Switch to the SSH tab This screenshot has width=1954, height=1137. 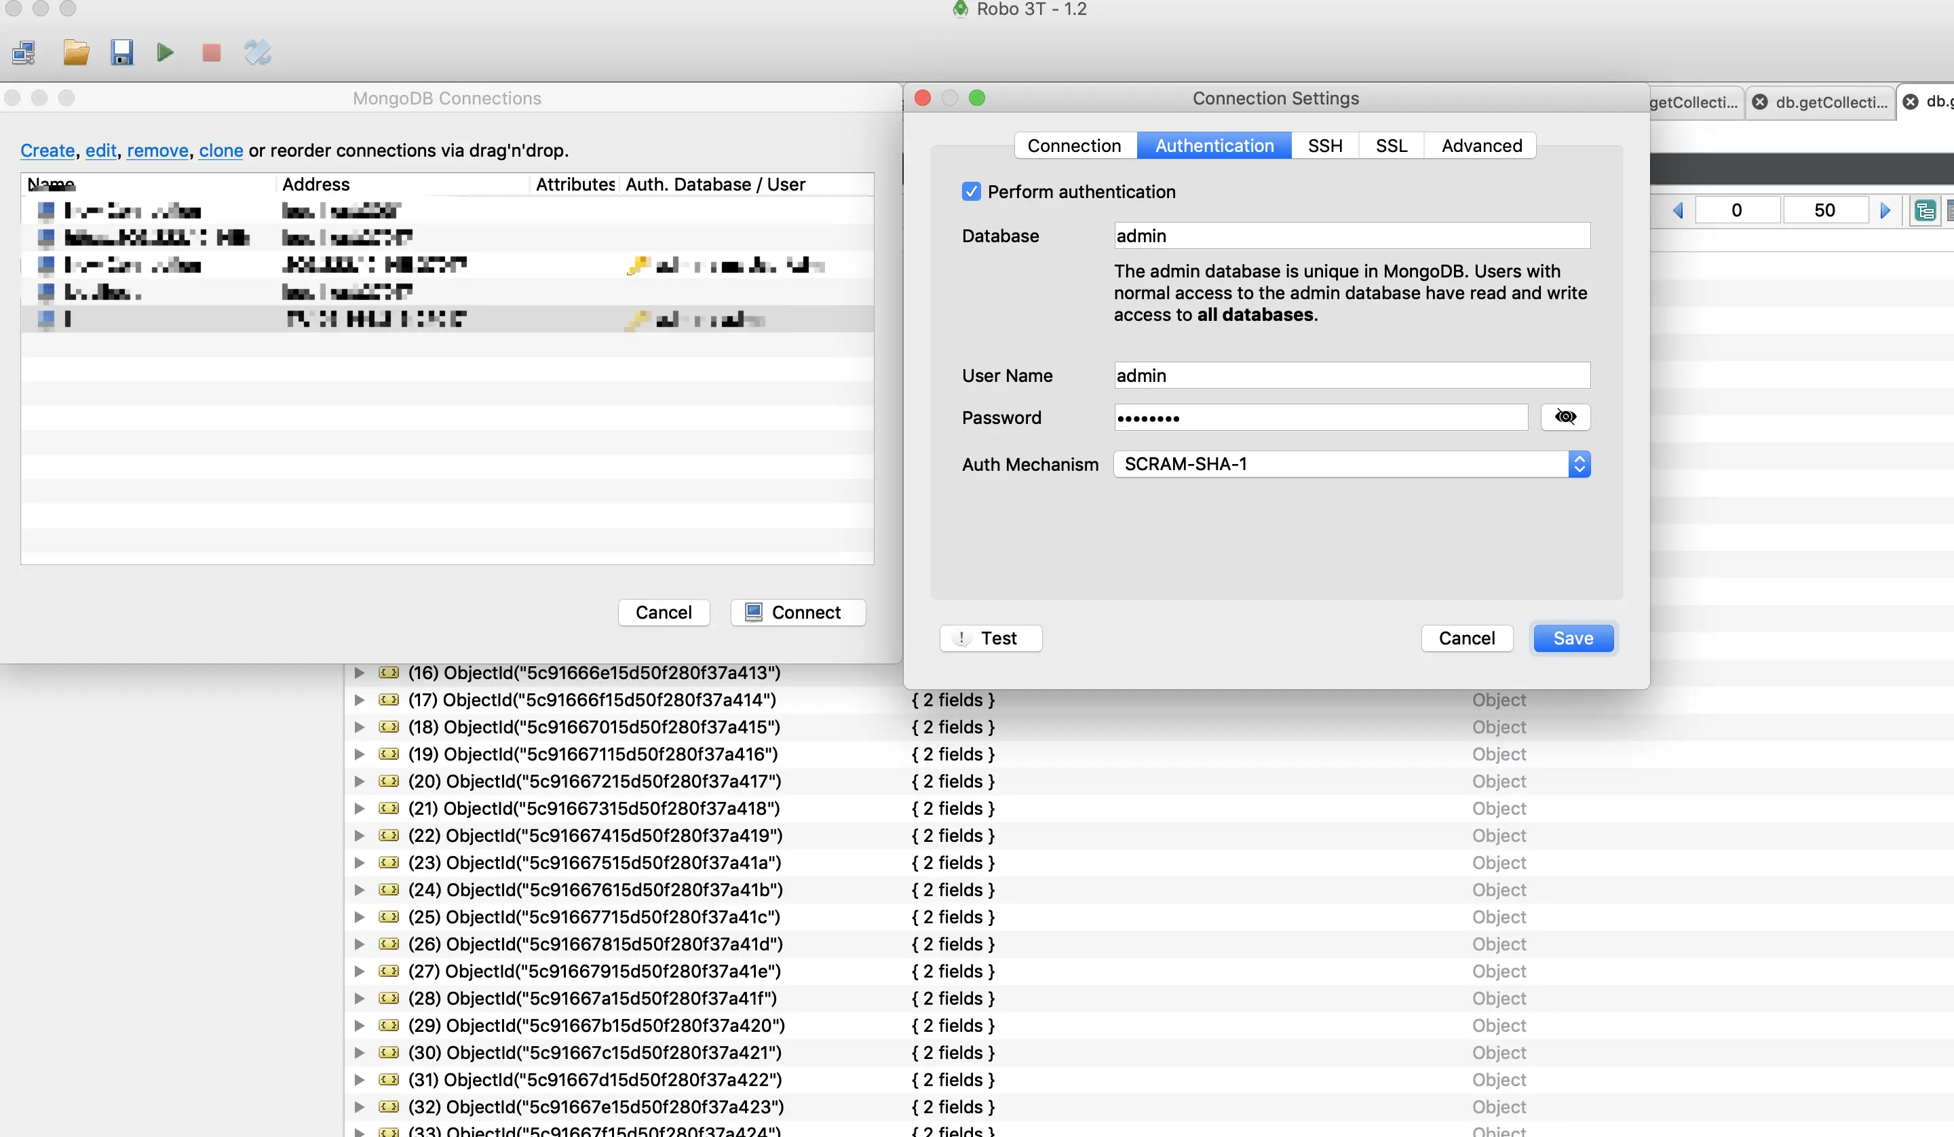click(x=1324, y=146)
